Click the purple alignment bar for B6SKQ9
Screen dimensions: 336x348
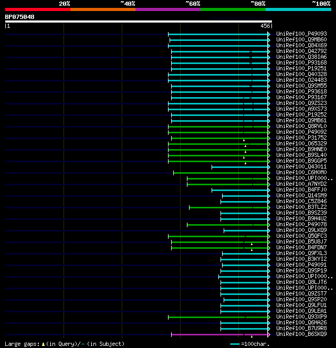coord(219,334)
